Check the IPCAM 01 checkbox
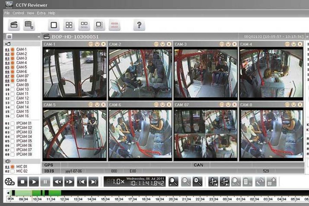Viewport: 309px width, 206px height. pos(12,123)
